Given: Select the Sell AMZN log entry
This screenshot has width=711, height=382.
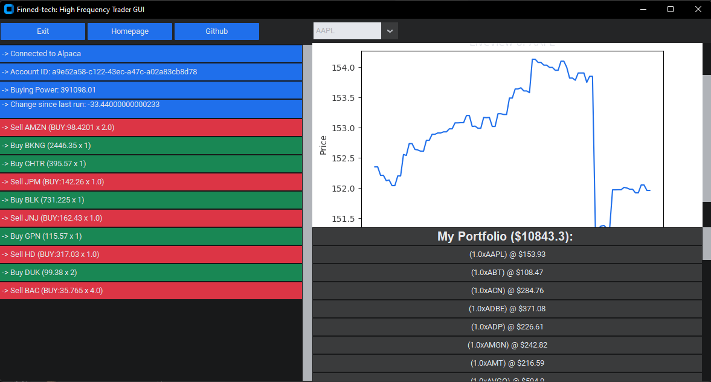Looking at the screenshot, I should 151,128.
